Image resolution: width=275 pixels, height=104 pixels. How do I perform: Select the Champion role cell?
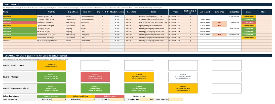[88, 35]
